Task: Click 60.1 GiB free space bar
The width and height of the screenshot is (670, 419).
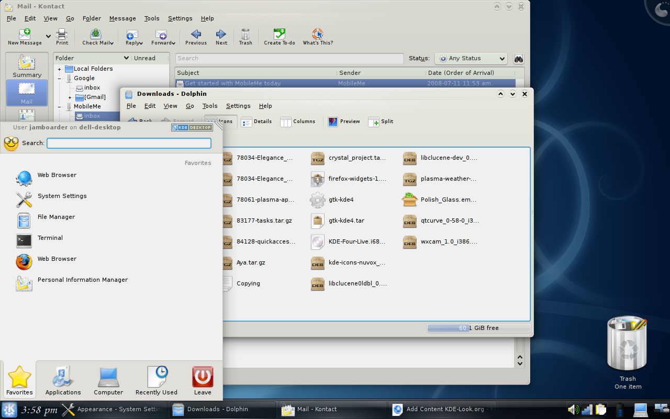Action: [478, 328]
